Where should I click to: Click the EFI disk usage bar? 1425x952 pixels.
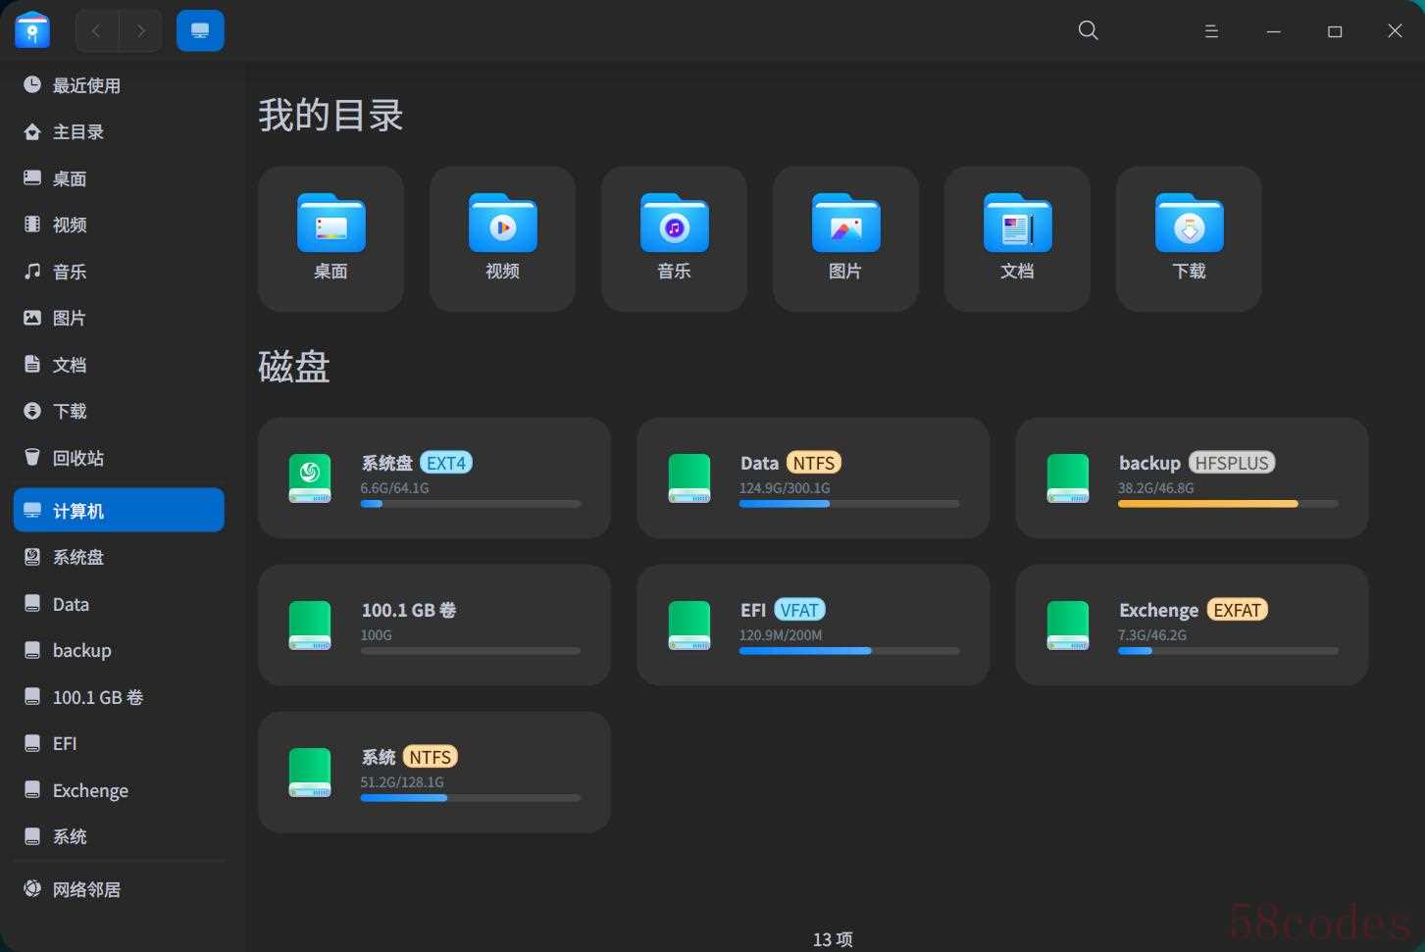pos(849,651)
